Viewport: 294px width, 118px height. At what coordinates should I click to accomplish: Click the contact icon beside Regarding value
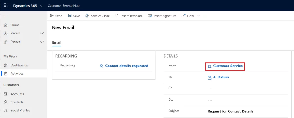pos(101,66)
